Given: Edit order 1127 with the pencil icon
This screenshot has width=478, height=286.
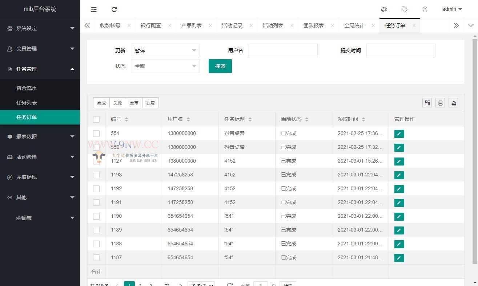Looking at the screenshot, I should click(x=399, y=162).
